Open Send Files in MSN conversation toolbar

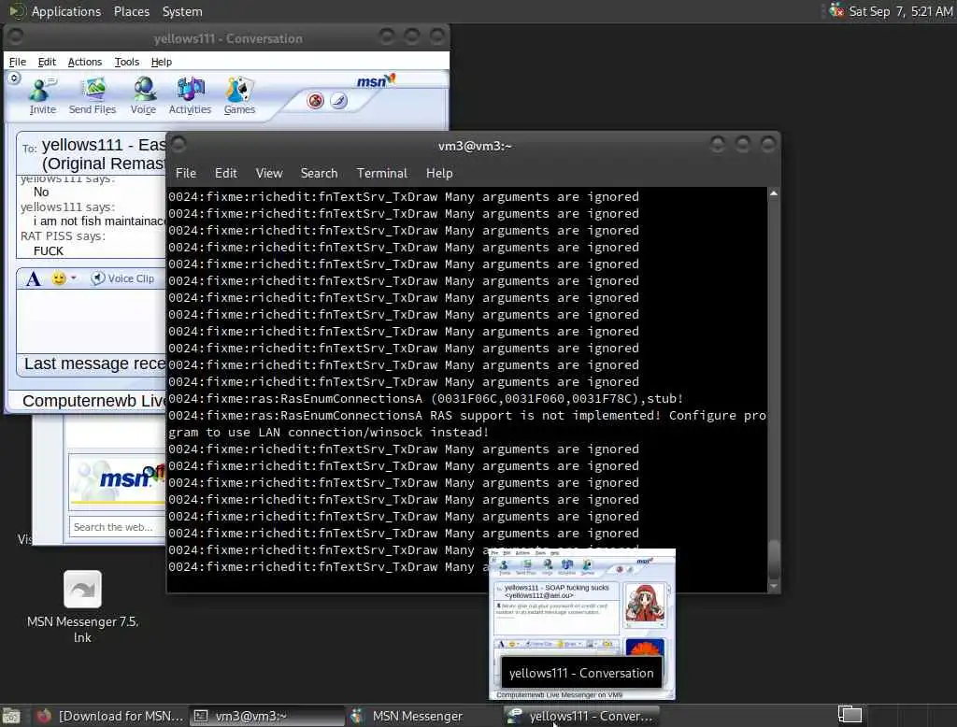pyautogui.click(x=93, y=96)
